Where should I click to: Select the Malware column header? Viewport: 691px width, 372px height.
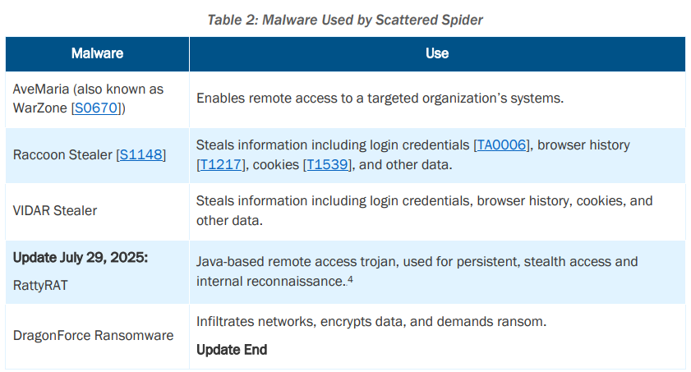click(98, 53)
